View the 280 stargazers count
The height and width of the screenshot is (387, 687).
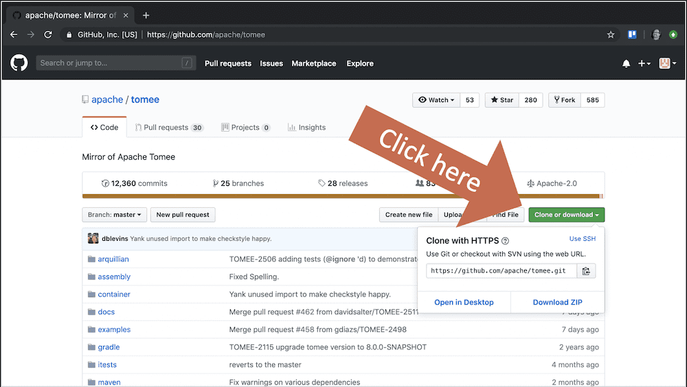530,99
